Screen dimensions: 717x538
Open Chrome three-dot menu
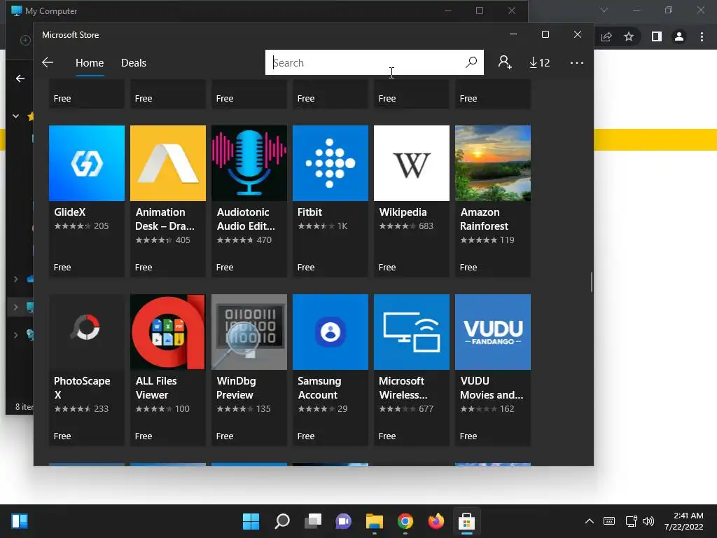(x=702, y=36)
